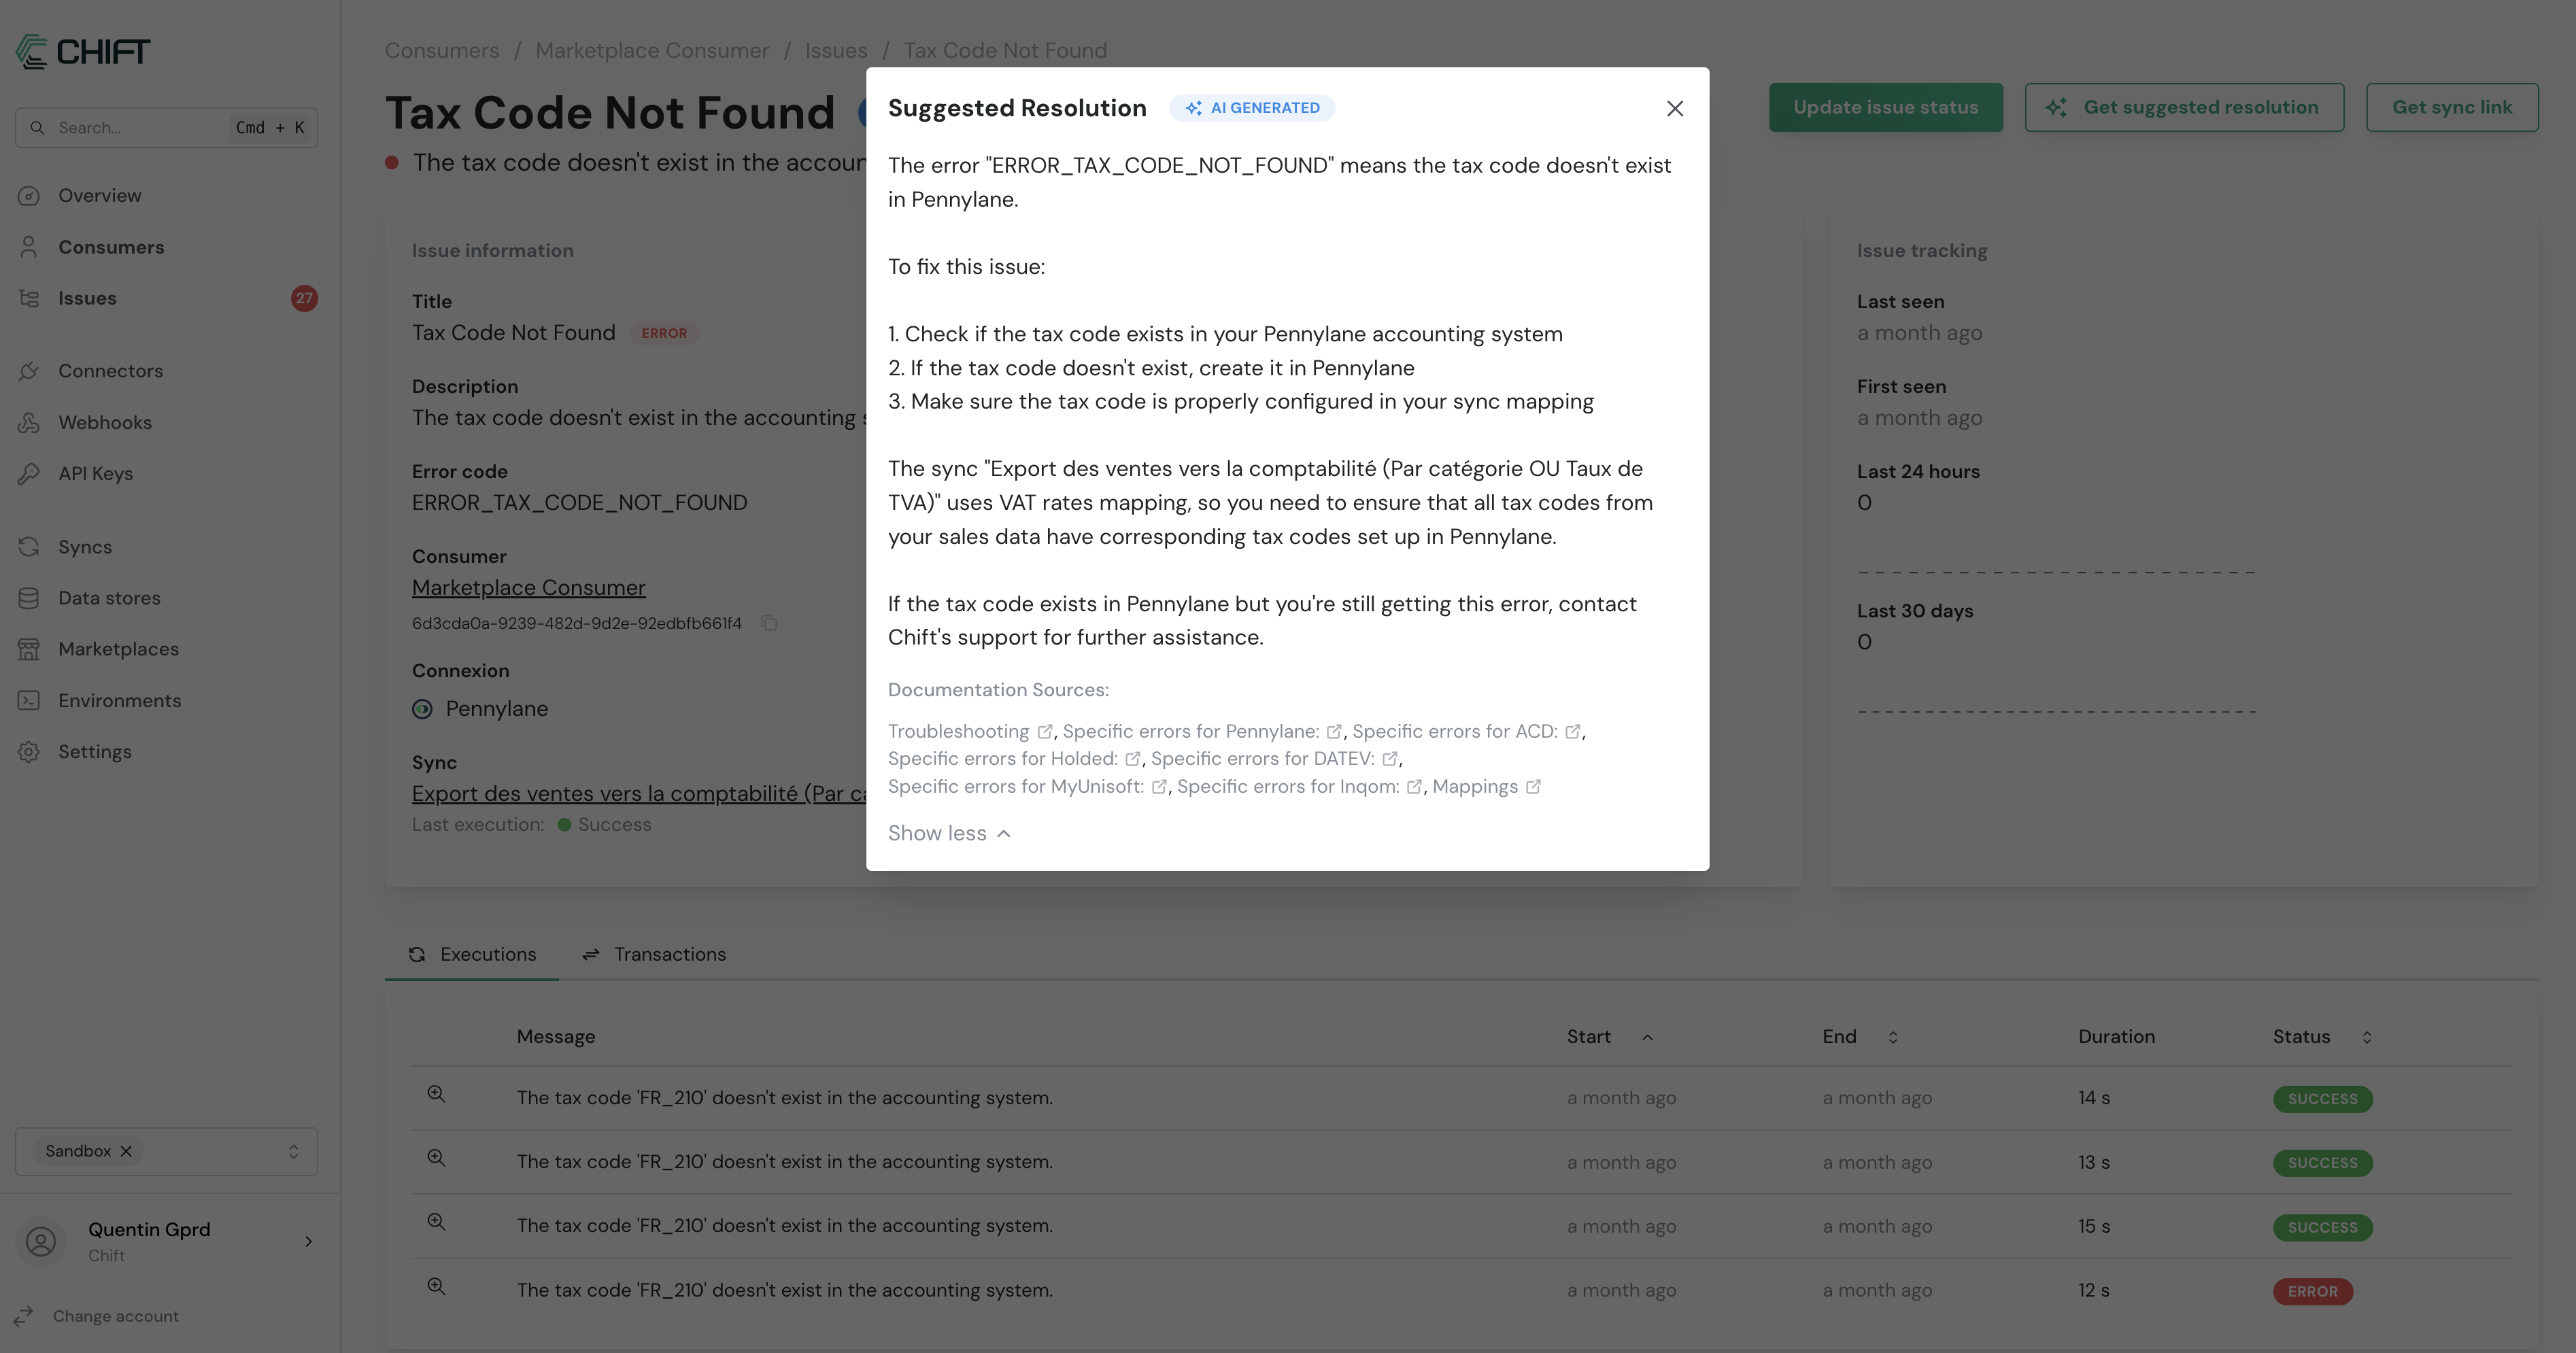The height and width of the screenshot is (1353, 2576).
Task: Click magnifier icon on the ERROR execution row
Action: pos(436,1287)
